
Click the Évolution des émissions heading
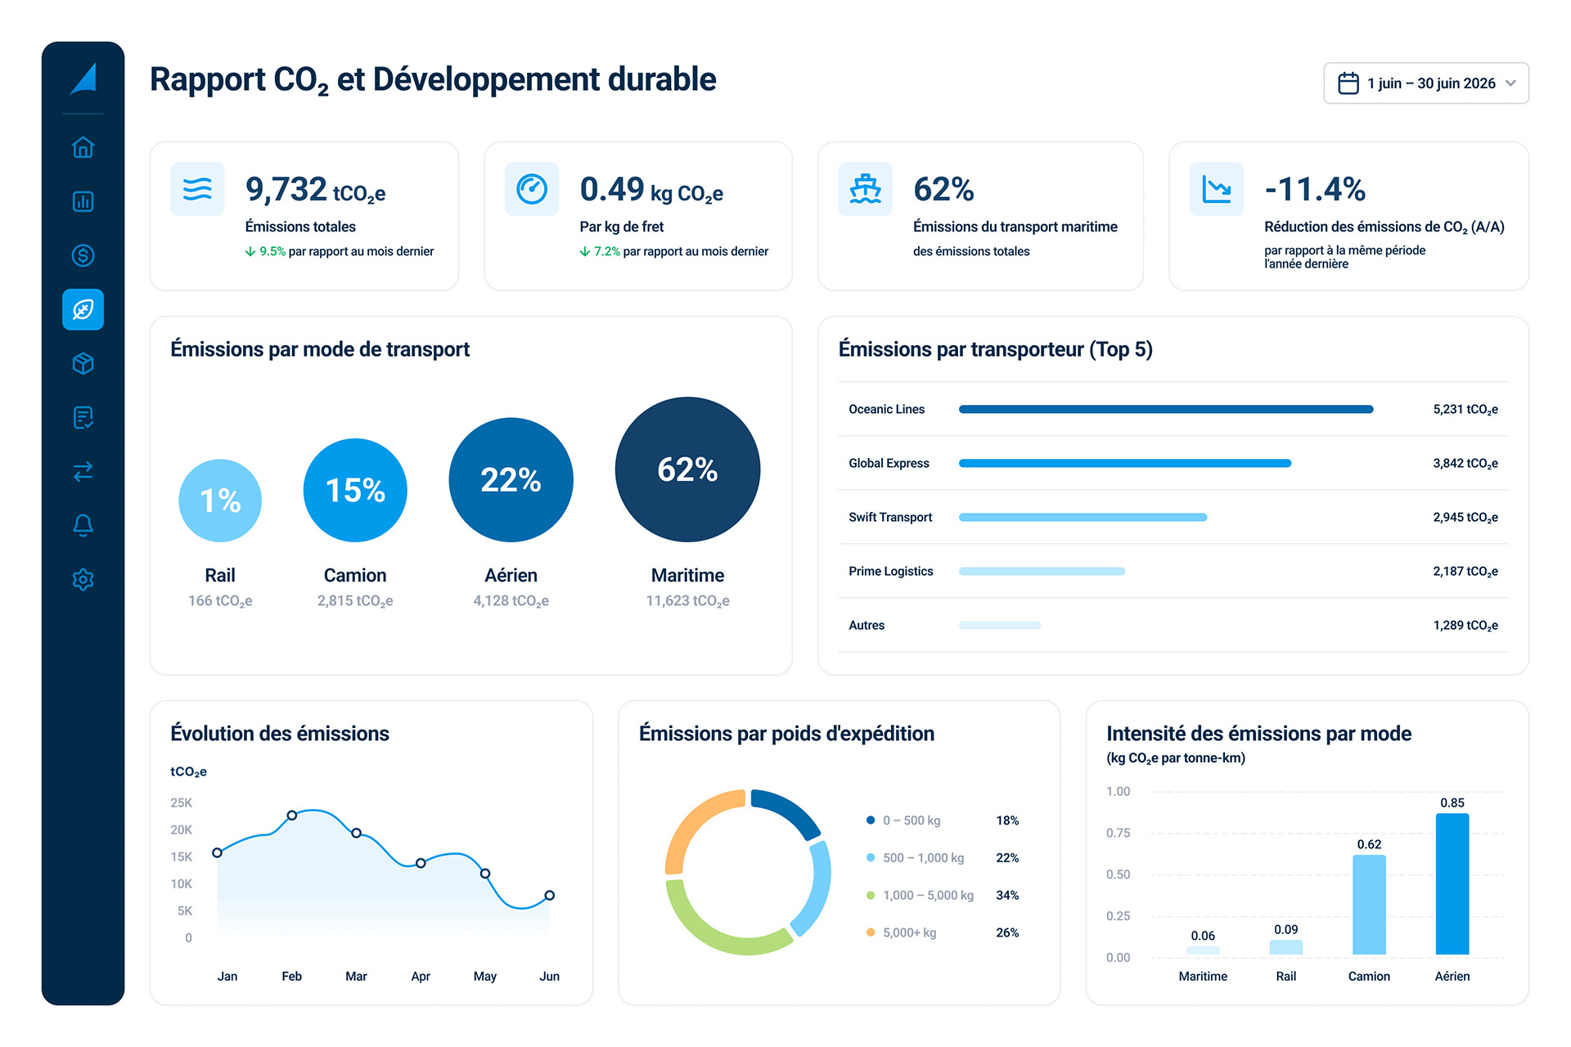click(x=280, y=734)
